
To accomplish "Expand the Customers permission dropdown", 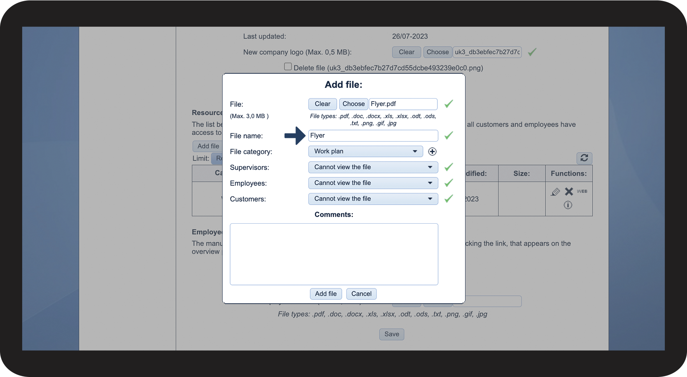I will [x=373, y=199].
